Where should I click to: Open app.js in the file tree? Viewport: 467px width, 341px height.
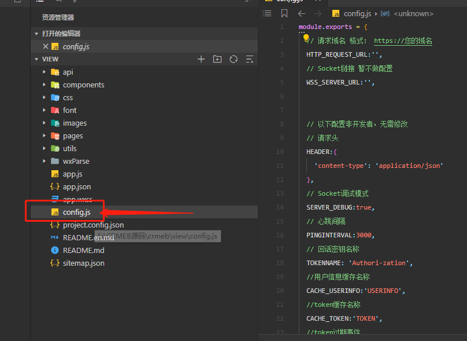[x=73, y=174]
